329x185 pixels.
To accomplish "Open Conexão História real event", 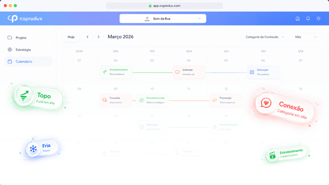I will [x=189, y=72].
